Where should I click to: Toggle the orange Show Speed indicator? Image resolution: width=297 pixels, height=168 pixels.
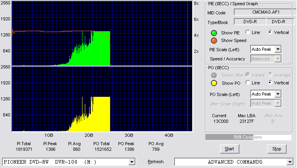(x=214, y=40)
